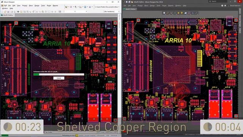Image resolution: width=243 pixels, height=137 pixels.
Task: Open Place menu in the right dark-themed window
Action: point(146,6)
